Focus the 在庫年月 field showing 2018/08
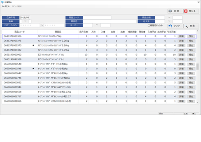 (24, 18)
